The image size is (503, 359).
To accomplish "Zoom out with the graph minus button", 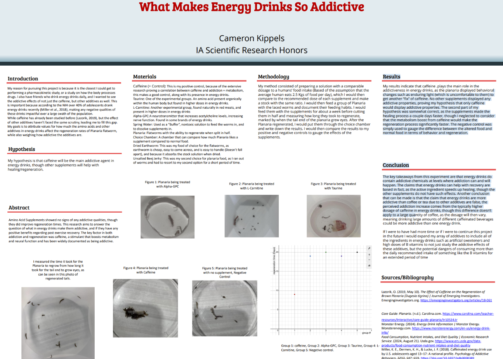I will pyautogui.click(x=369, y=260).
